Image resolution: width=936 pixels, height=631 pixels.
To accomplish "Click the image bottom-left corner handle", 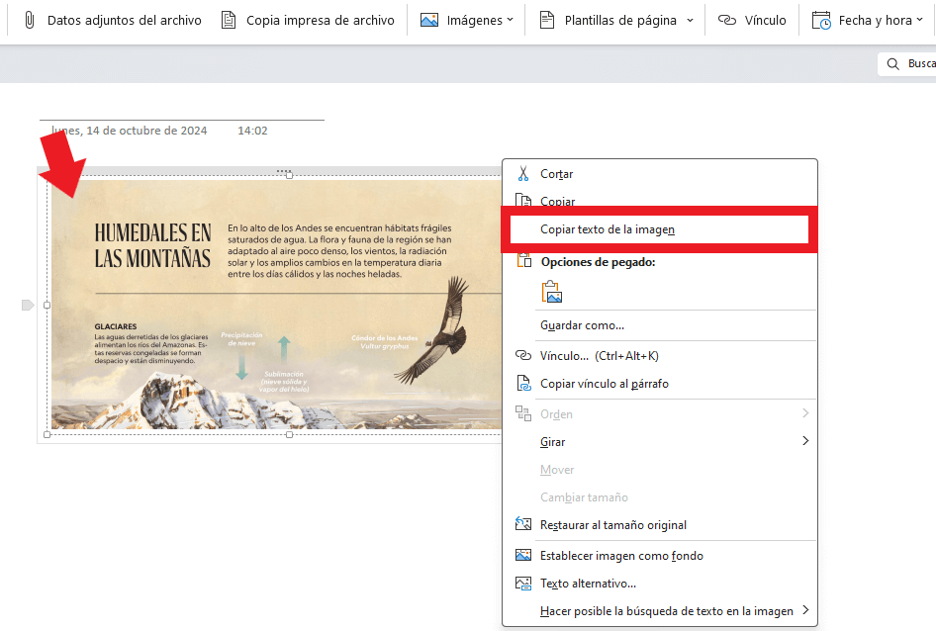I will coord(47,434).
